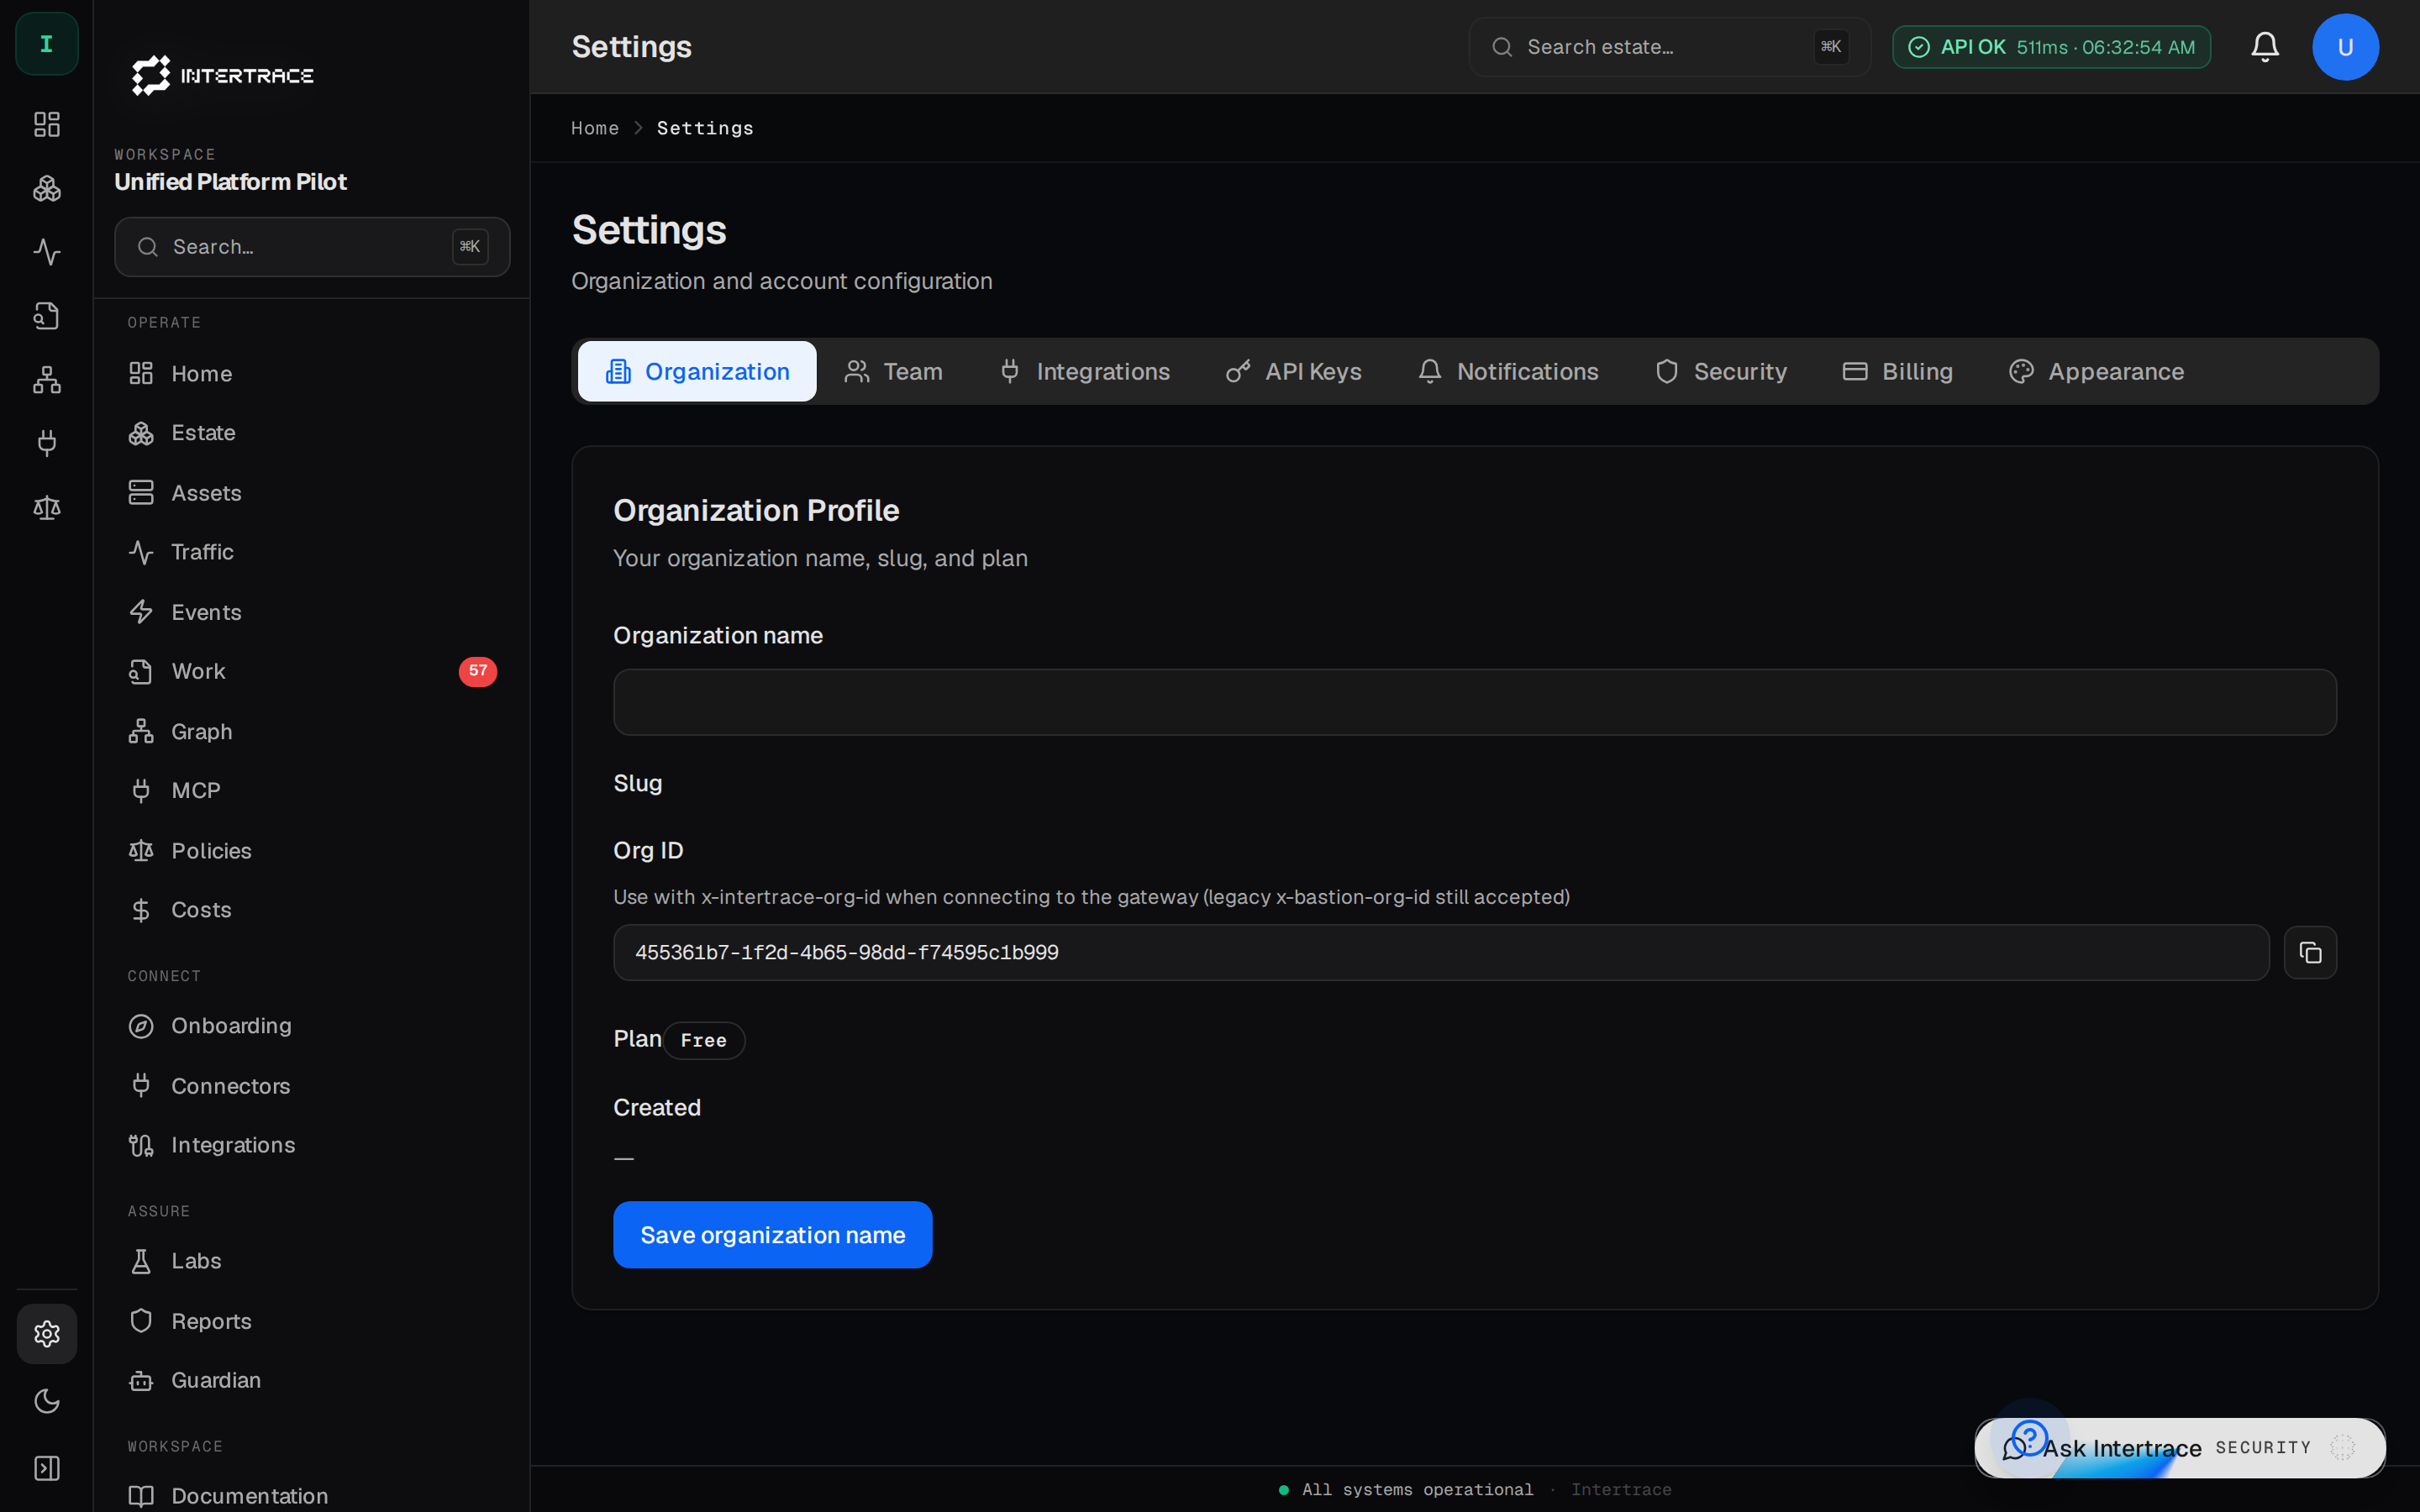Click the settings gear in narrow rail
The height and width of the screenshot is (1512, 2420).
pos(47,1334)
